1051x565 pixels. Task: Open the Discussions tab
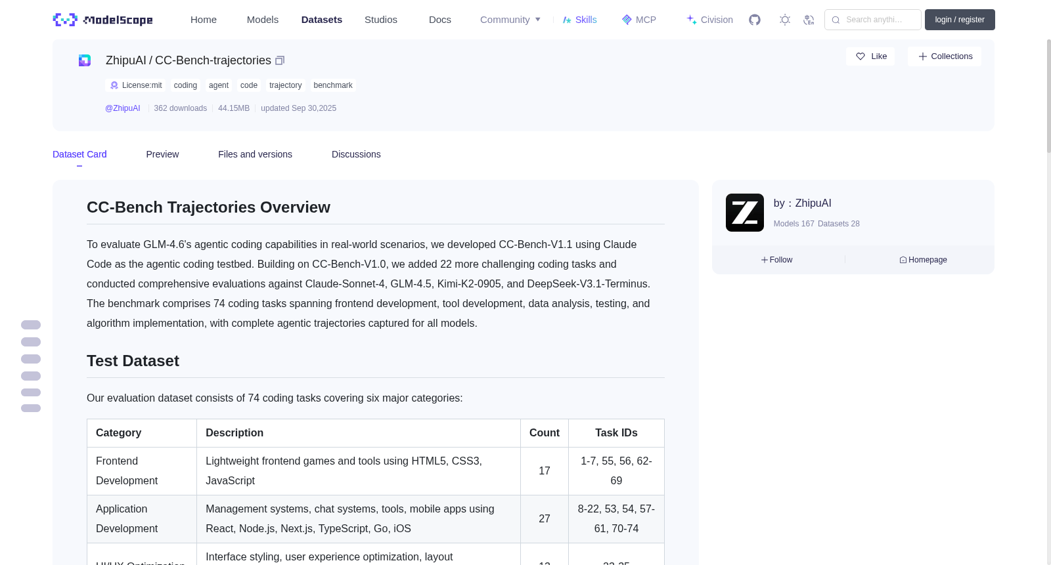pos(356,154)
